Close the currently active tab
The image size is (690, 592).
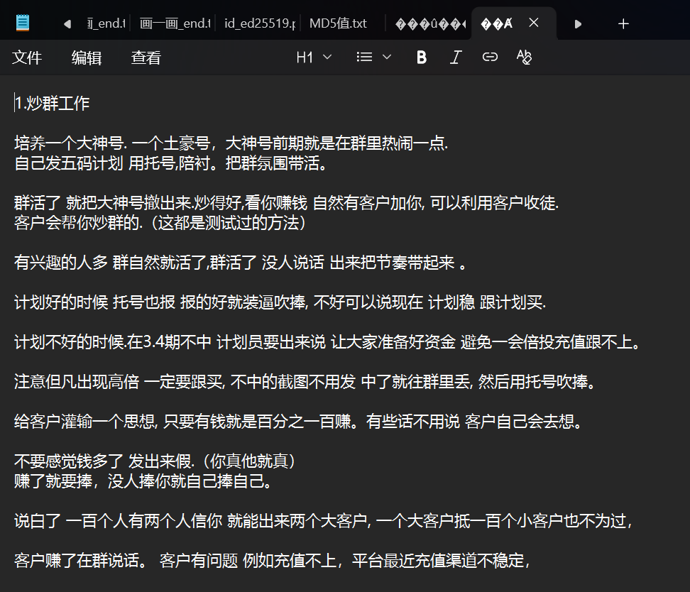(x=534, y=23)
